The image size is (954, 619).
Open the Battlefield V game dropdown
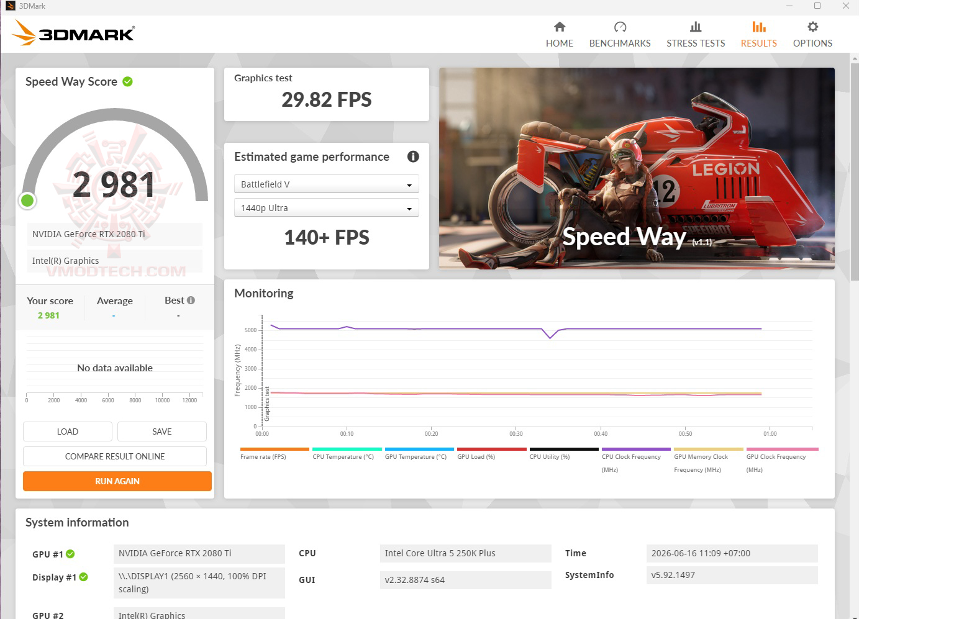pos(326,184)
